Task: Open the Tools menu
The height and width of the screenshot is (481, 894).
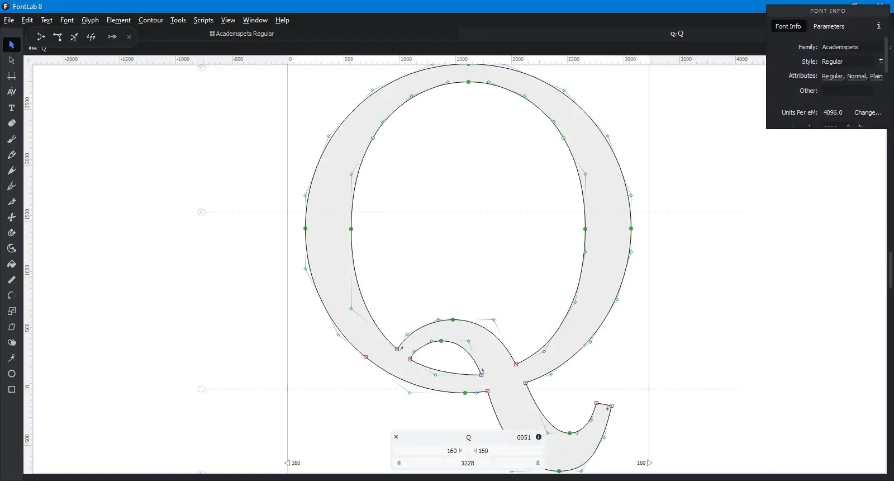Action: [178, 20]
